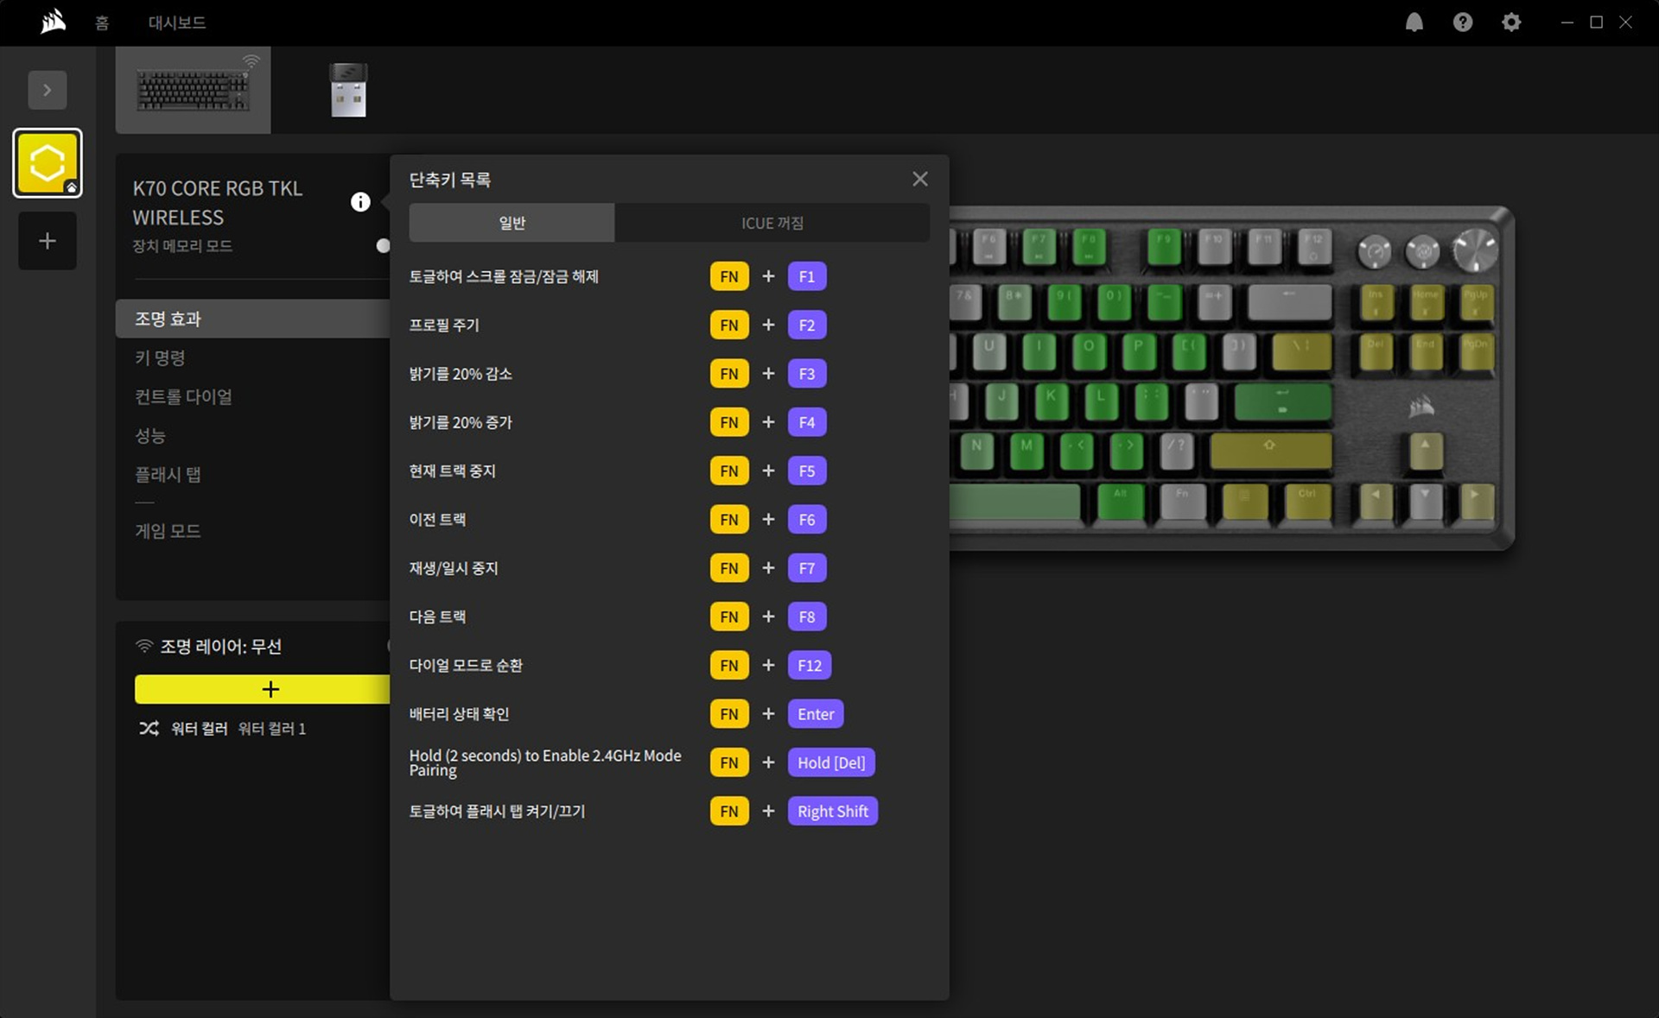1659x1018 pixels.
Task: Click the Corsair sails logo icon
Action: click(54, 22)
